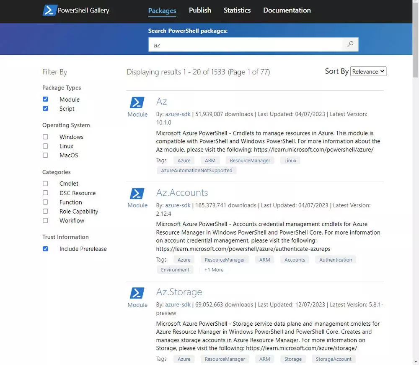Go to the Statistics tab
The image size is (419, 365).
tap(237, 10)
